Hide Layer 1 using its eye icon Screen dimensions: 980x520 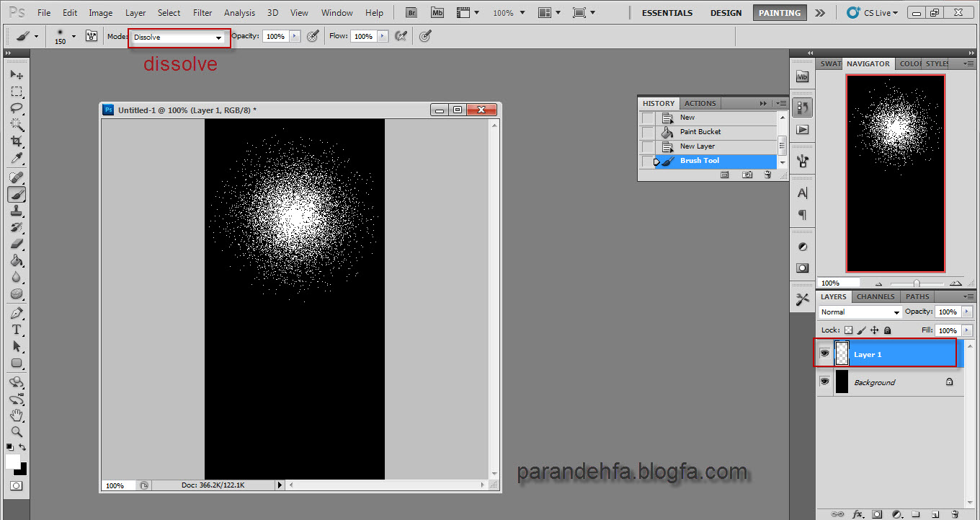point(824,353)
